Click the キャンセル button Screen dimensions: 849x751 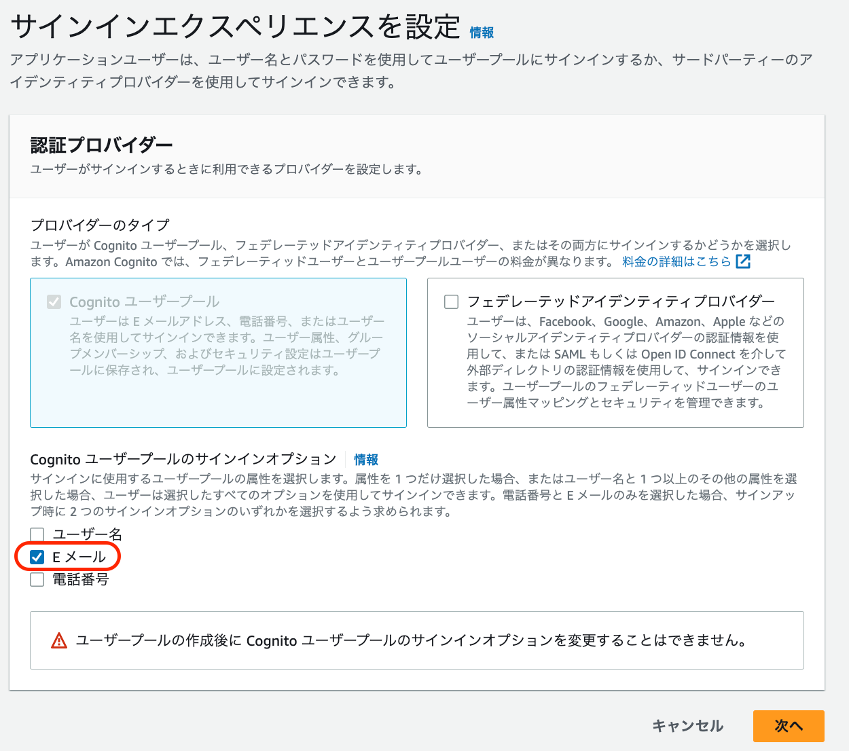tap(687, 726)
